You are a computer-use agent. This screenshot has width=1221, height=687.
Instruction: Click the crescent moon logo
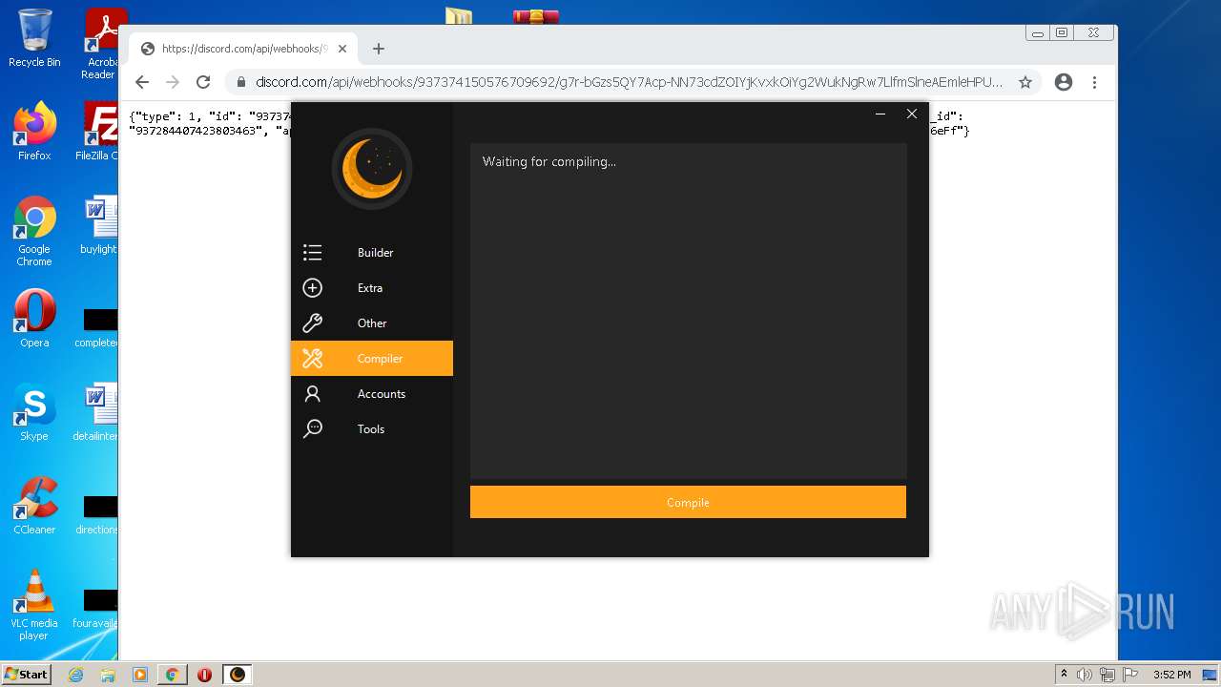(372, 169)
